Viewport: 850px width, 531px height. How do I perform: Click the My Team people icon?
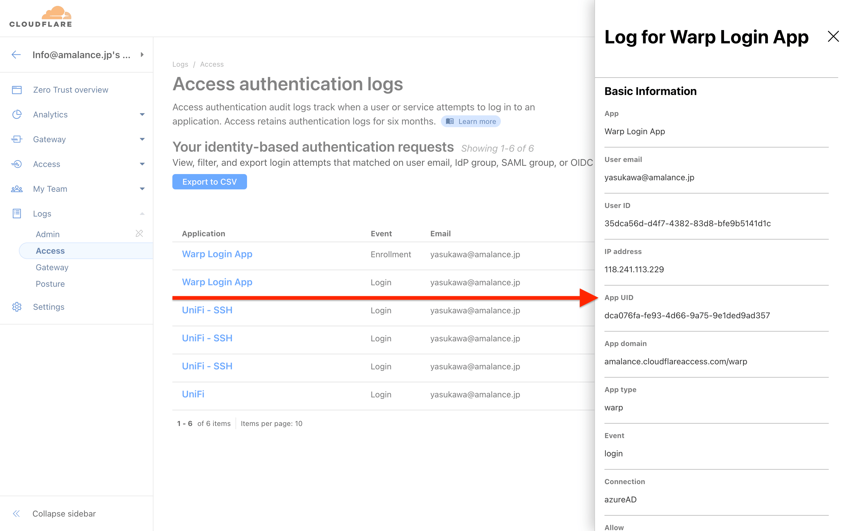pos(17,189)
